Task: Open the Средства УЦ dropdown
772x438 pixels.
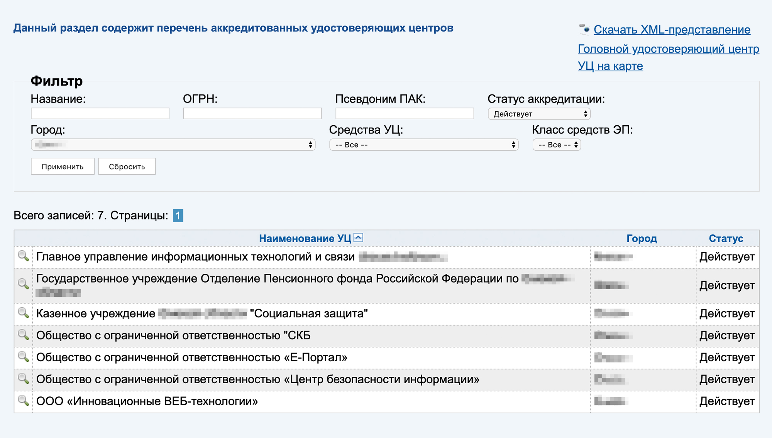Action: point(424,145)
